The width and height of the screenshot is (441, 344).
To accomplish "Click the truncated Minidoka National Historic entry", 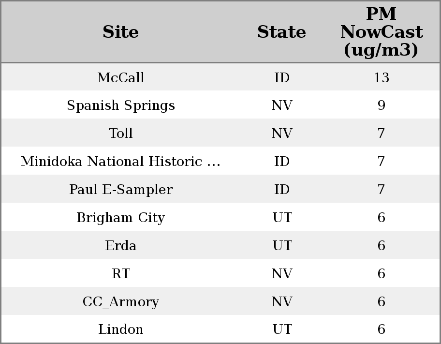I will coord(121,162).
